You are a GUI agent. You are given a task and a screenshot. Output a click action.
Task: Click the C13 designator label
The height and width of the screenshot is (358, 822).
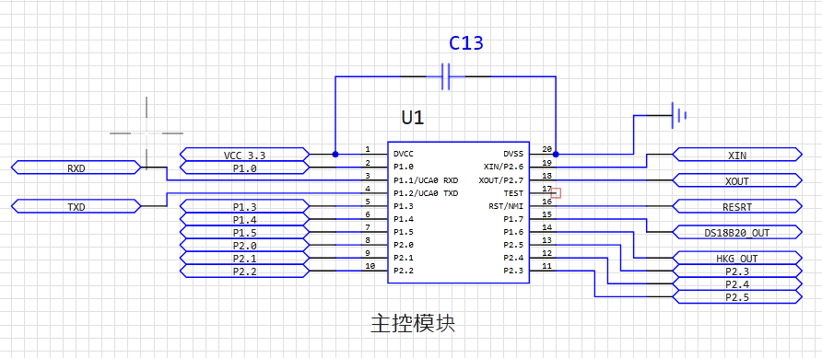pyautogui.click(x=466, y=43)
